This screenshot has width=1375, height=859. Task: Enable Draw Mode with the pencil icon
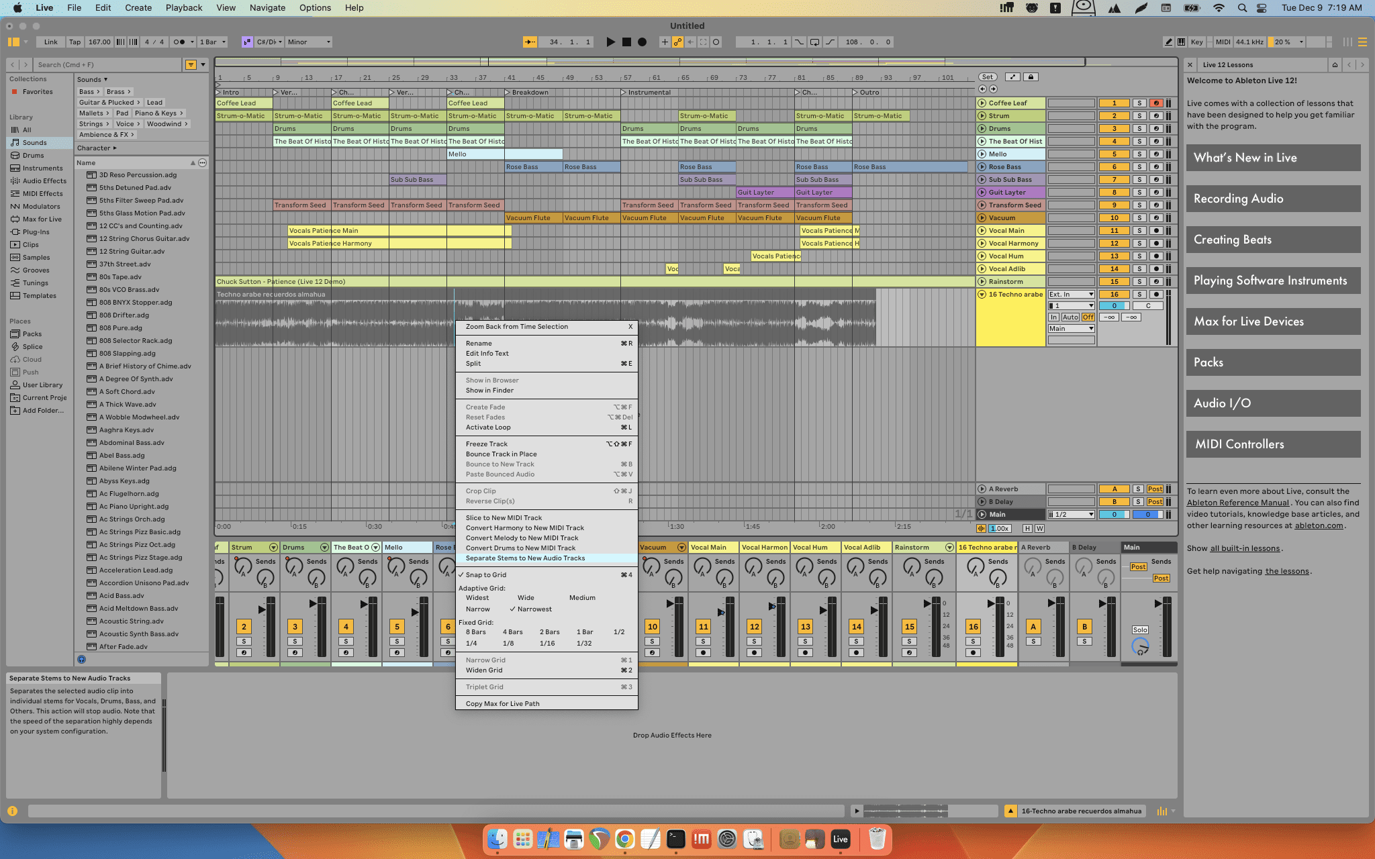[x=1168, y=42]
